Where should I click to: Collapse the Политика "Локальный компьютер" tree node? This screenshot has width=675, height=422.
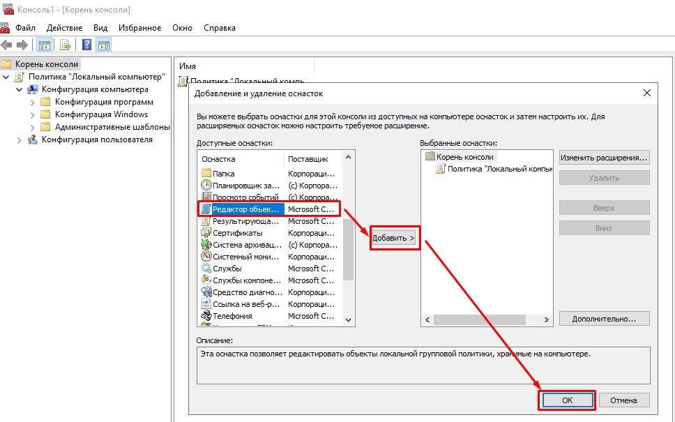pyautogui.click(x=6, y=77)
